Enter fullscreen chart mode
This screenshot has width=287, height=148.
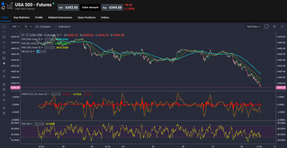(x=282, y=27)
